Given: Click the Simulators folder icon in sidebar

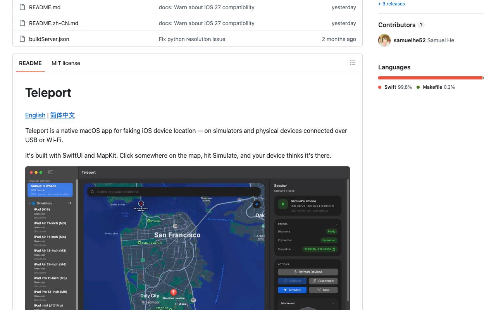Looking at the screenshot, I should point(33,203).
